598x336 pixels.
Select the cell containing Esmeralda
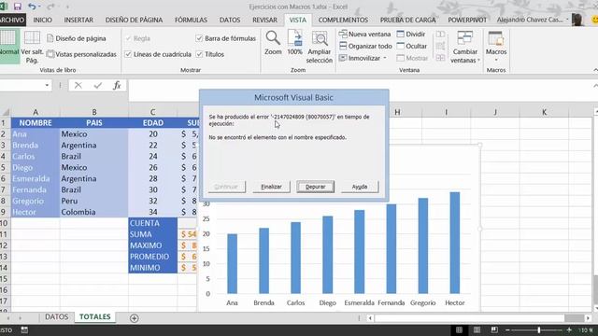[36, 178]
